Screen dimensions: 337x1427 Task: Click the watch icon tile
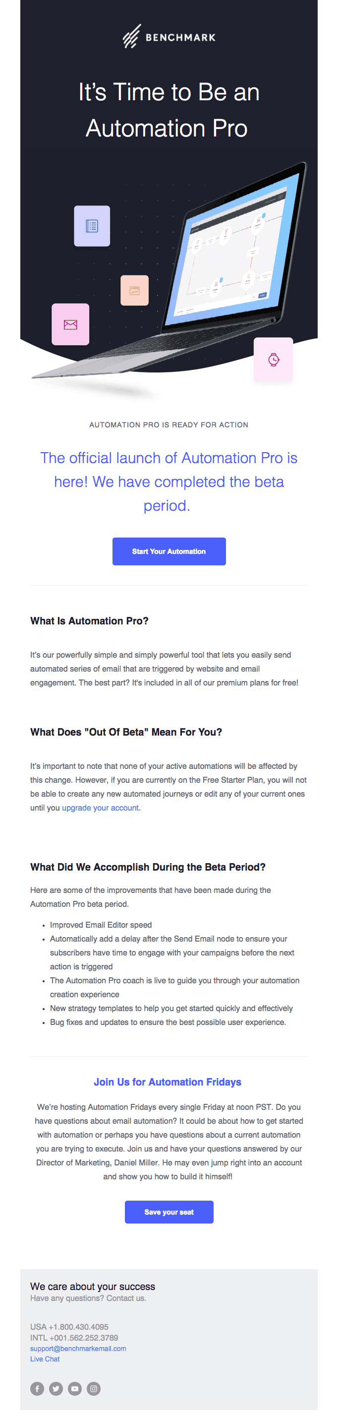tap(274, 359)
